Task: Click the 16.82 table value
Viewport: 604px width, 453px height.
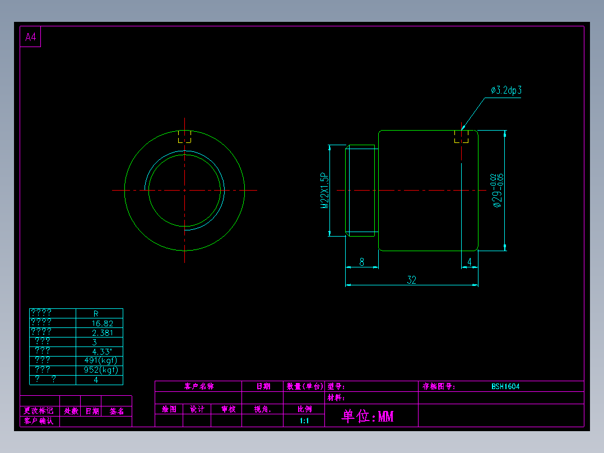Action: point(103,323)
